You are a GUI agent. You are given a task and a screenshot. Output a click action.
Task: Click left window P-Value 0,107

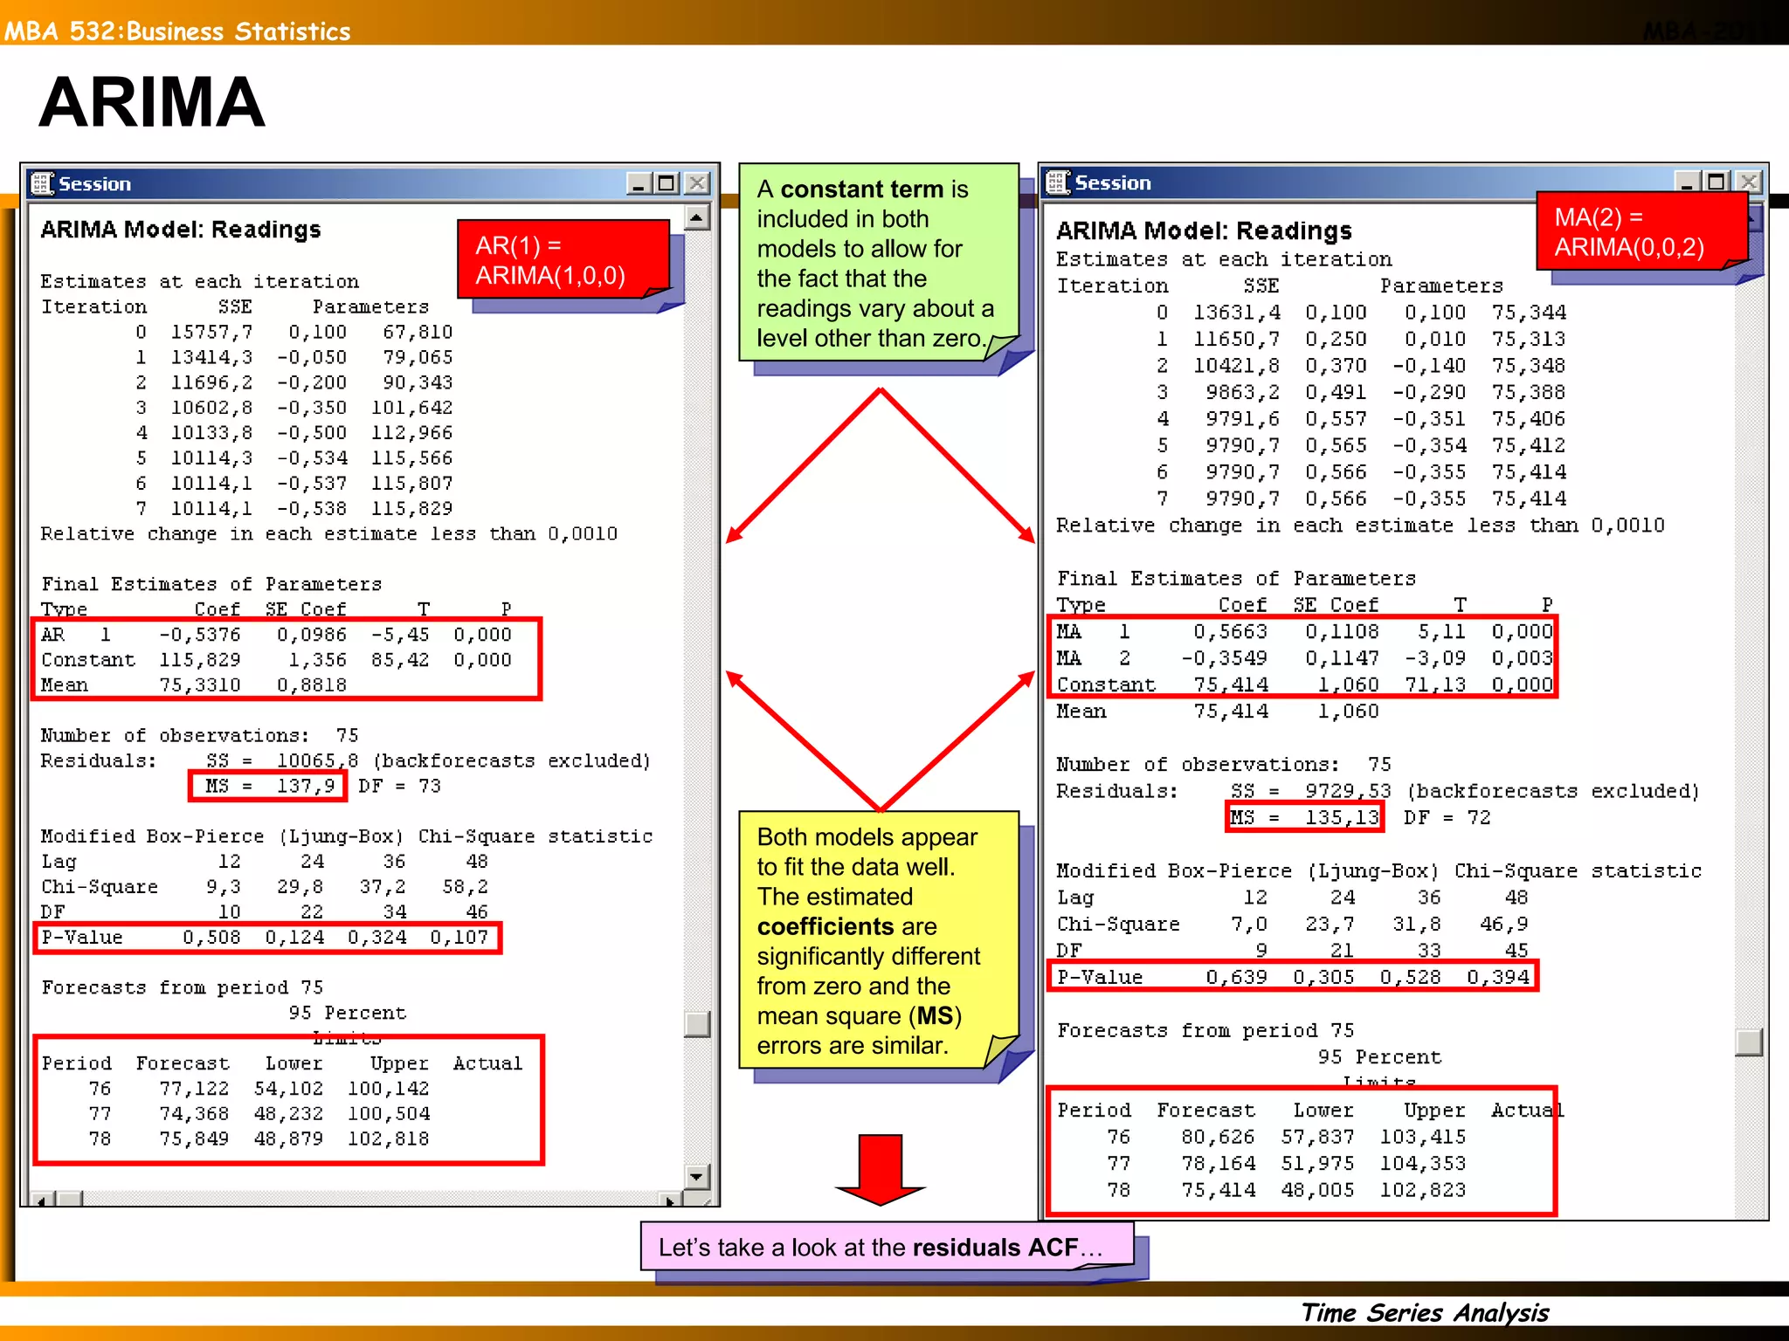click(459, 938)
